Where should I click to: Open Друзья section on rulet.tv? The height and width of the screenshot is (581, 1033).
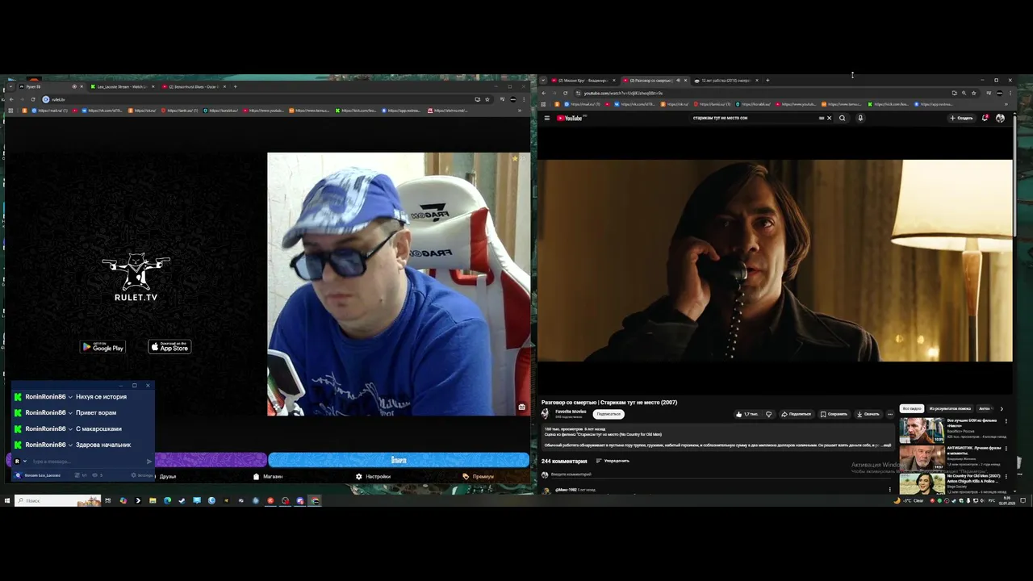pyautogui.click(x=167, y=476)
